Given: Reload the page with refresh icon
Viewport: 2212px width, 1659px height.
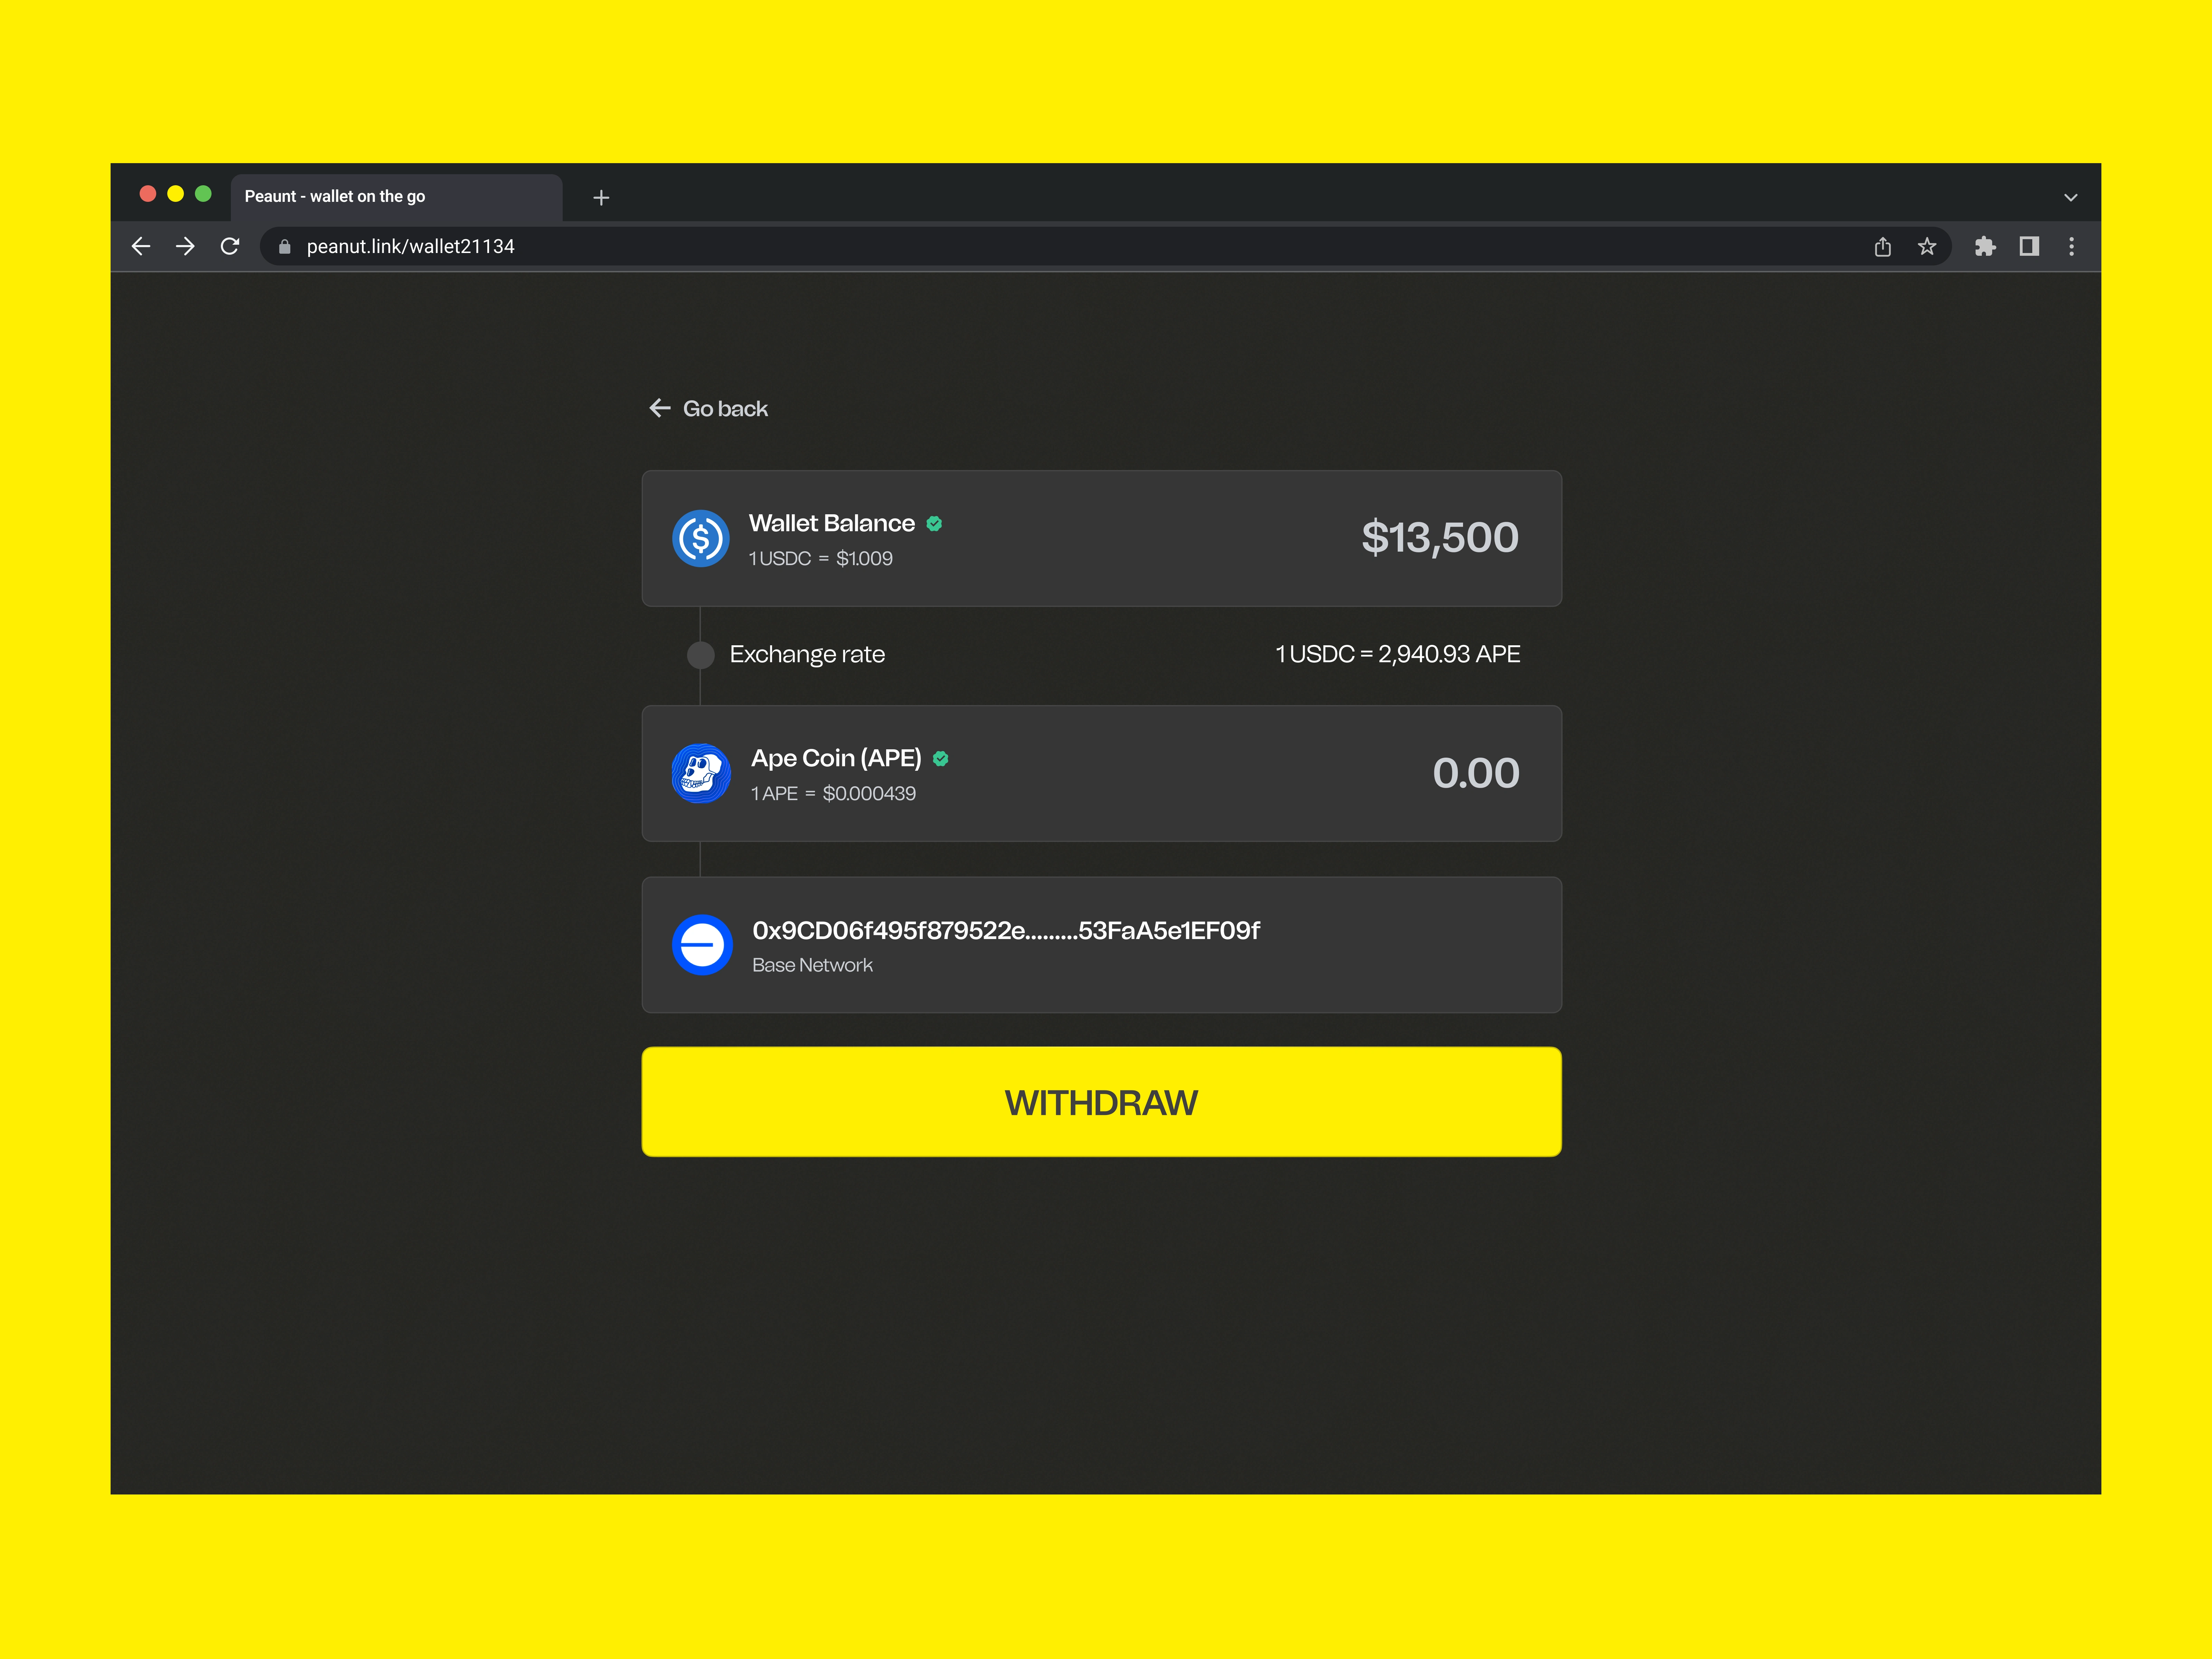Looking at the screenshot, I should [230, 246].
